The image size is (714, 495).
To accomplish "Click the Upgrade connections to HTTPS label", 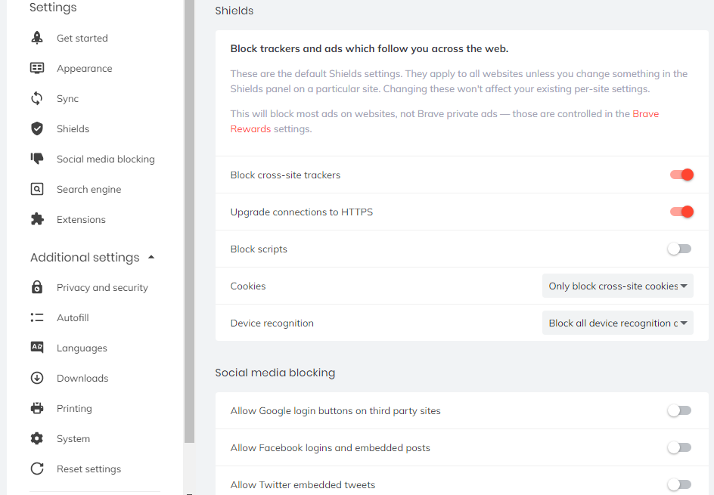I will tap(302, 212).
